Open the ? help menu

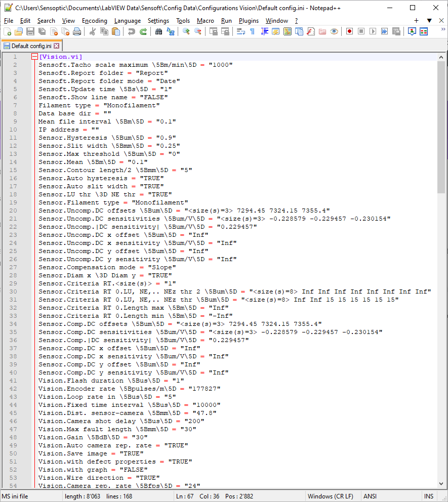(x=296, y=21)
